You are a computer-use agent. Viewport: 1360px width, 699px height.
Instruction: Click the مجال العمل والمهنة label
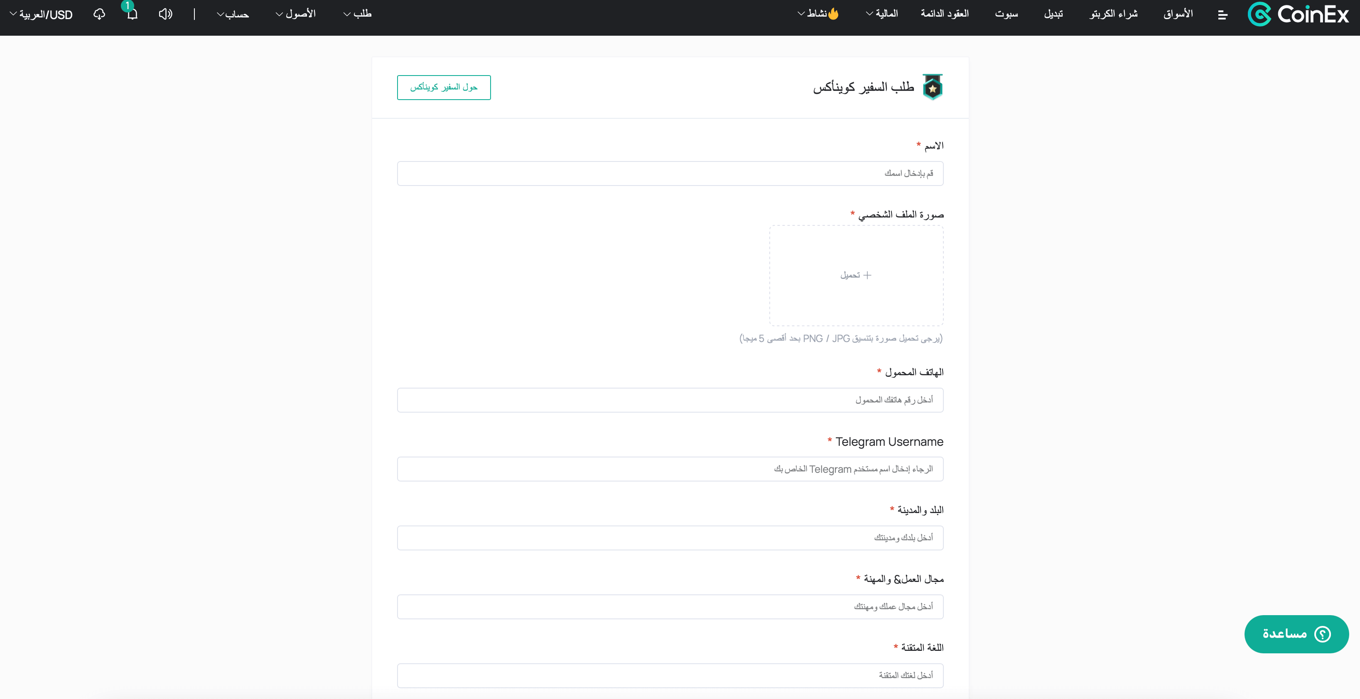903,579
